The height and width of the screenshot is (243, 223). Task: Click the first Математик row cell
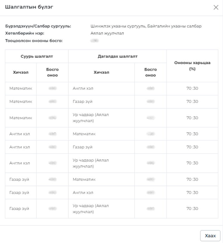(x=21, y=88)
